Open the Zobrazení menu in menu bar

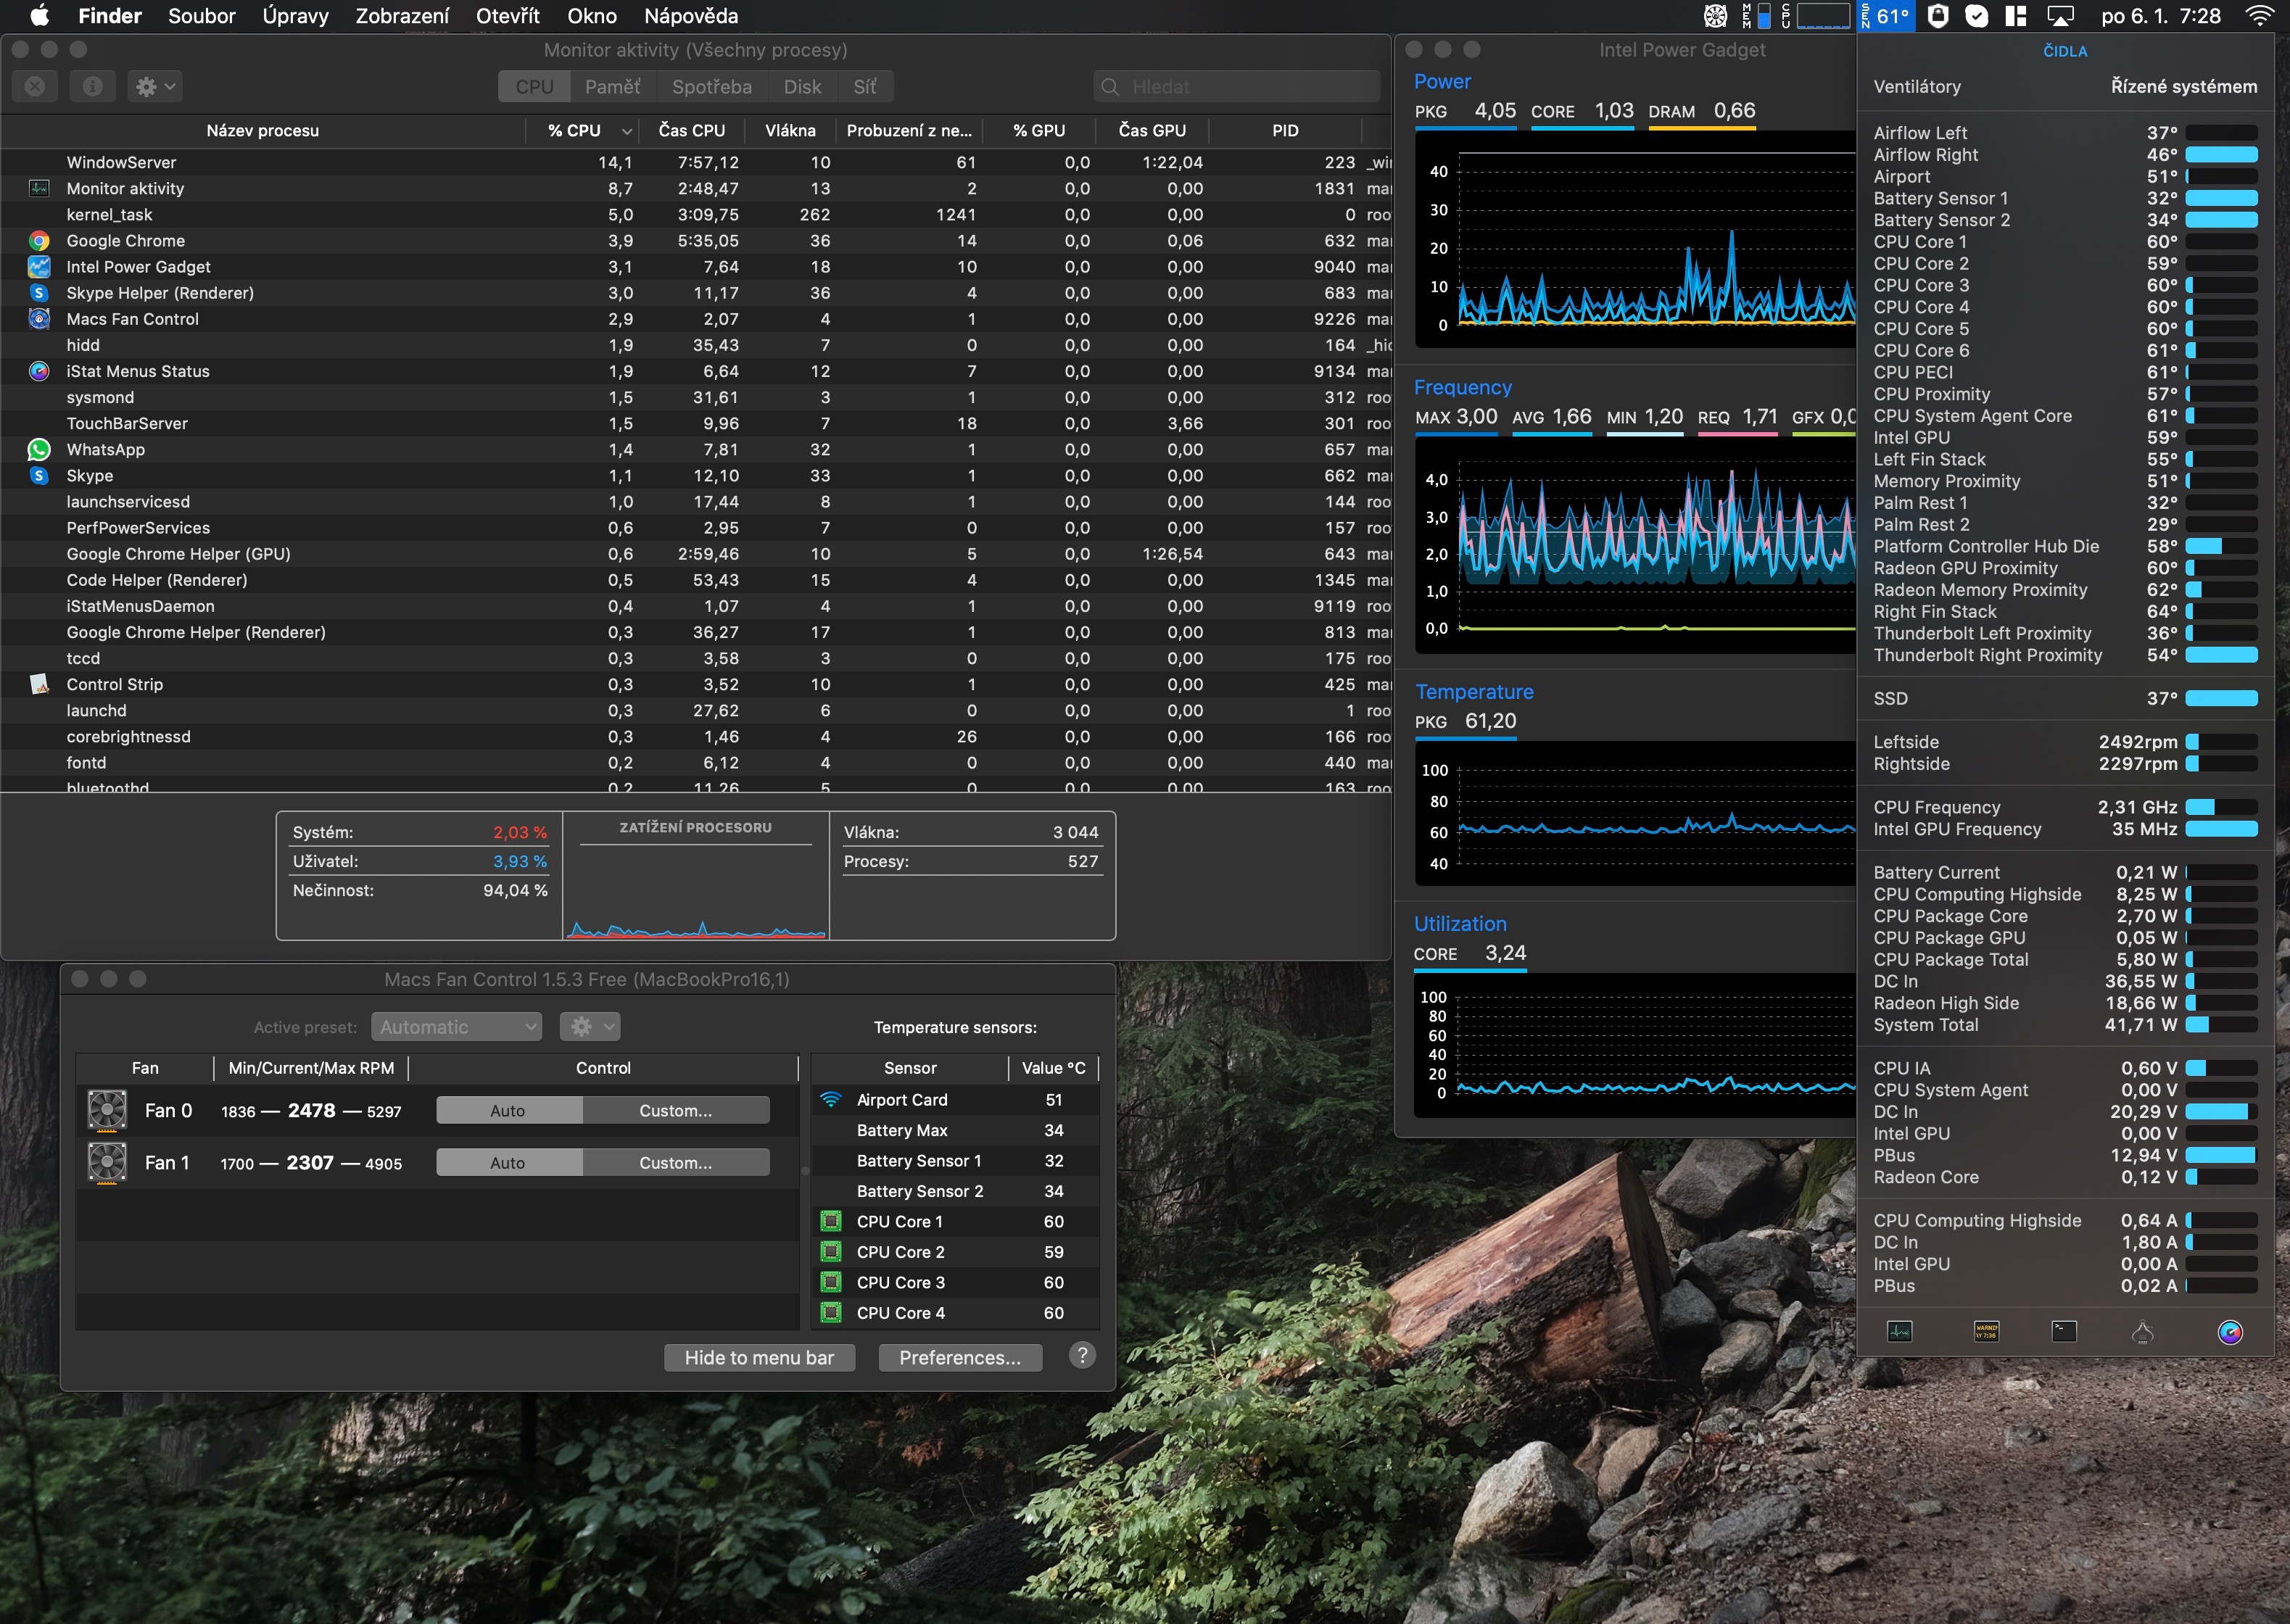pyautogui.click(x=402, y=16)
